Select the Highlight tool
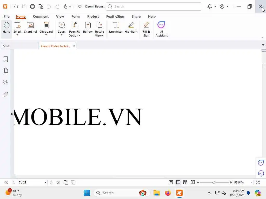Image resolution: width=266 pixels, height=199 pixels. [x=131, y=27]
